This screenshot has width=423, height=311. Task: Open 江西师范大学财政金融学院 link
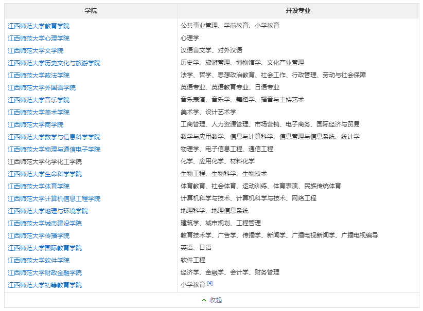(45, 273)
